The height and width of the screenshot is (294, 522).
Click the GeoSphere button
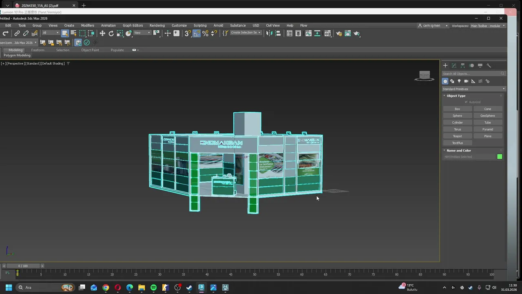point(487,116)
